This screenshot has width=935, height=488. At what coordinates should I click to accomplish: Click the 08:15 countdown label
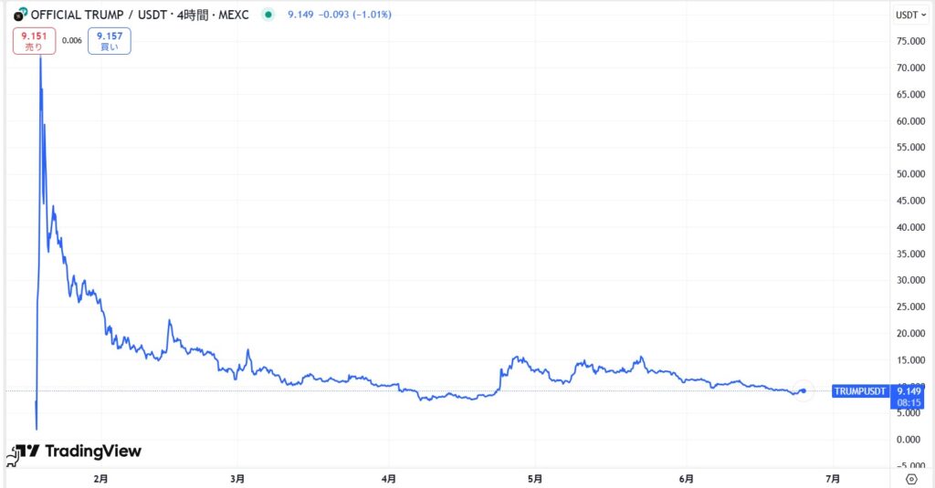(x=909, y=403)
